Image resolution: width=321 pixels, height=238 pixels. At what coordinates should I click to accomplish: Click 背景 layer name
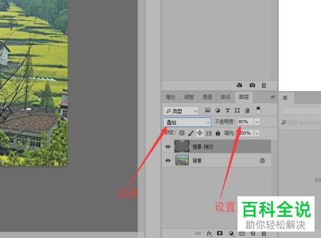pos(197,160)
